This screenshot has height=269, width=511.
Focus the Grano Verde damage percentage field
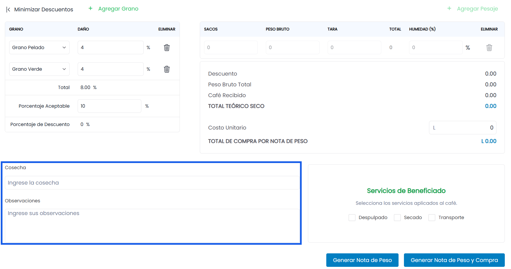point(111,69)
